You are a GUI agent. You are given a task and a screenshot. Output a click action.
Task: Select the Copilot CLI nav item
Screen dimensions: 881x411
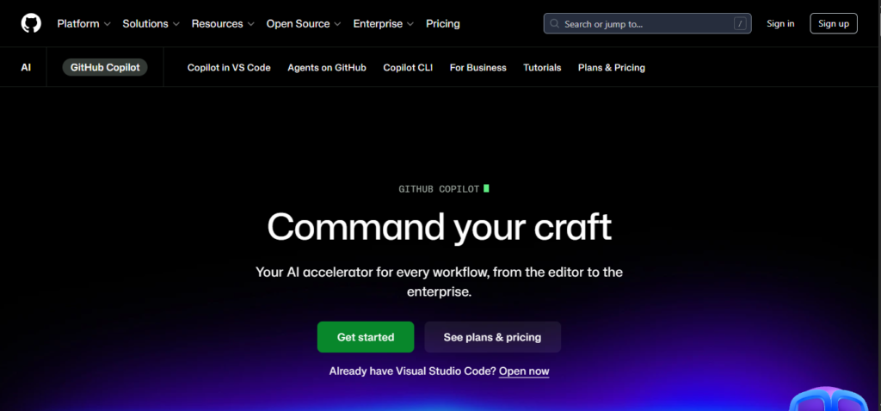(x=408, y=67)
